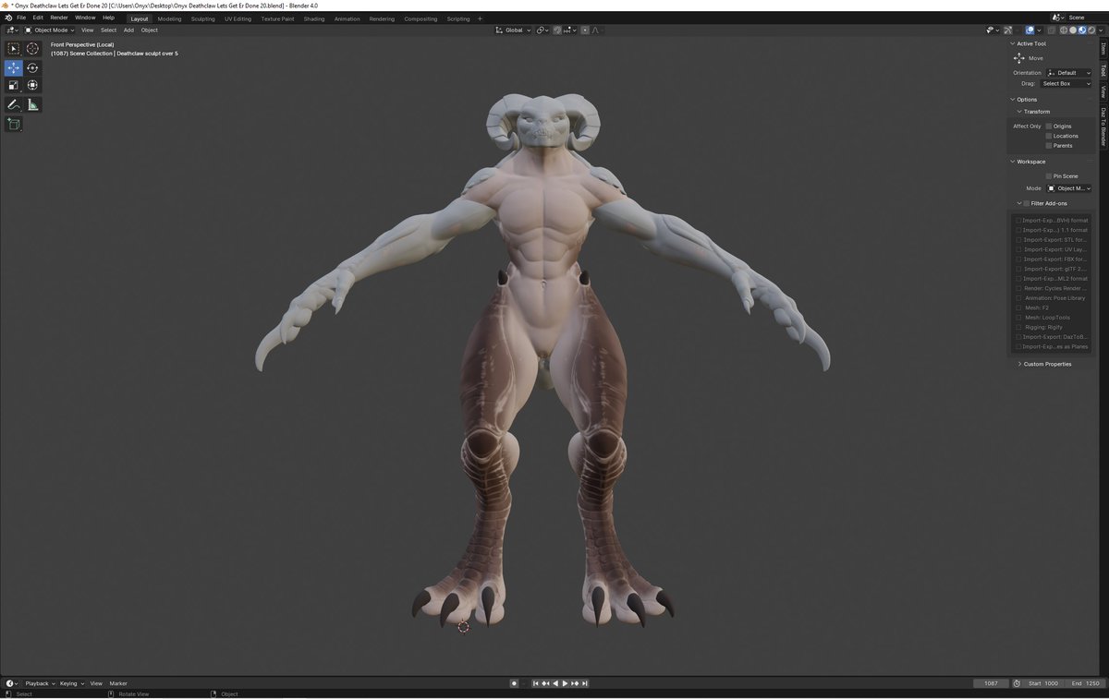Toggle the Mesh: F2 add-on checkbox
Screen dimensions: 1109x699
(1018, 307)
